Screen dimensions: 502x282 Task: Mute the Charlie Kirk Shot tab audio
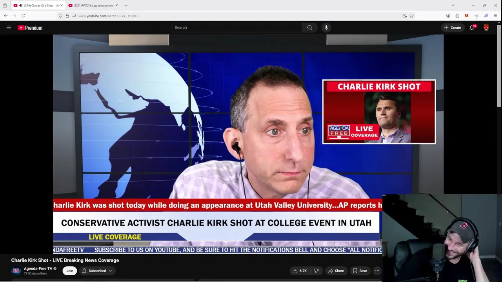20,5
